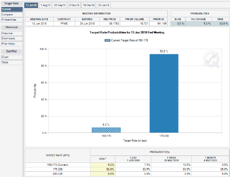Click the MEETING INFORMATION table heading
Viewport: 230px width, 177px height.
pyautogui.click(x=96, y=14)
